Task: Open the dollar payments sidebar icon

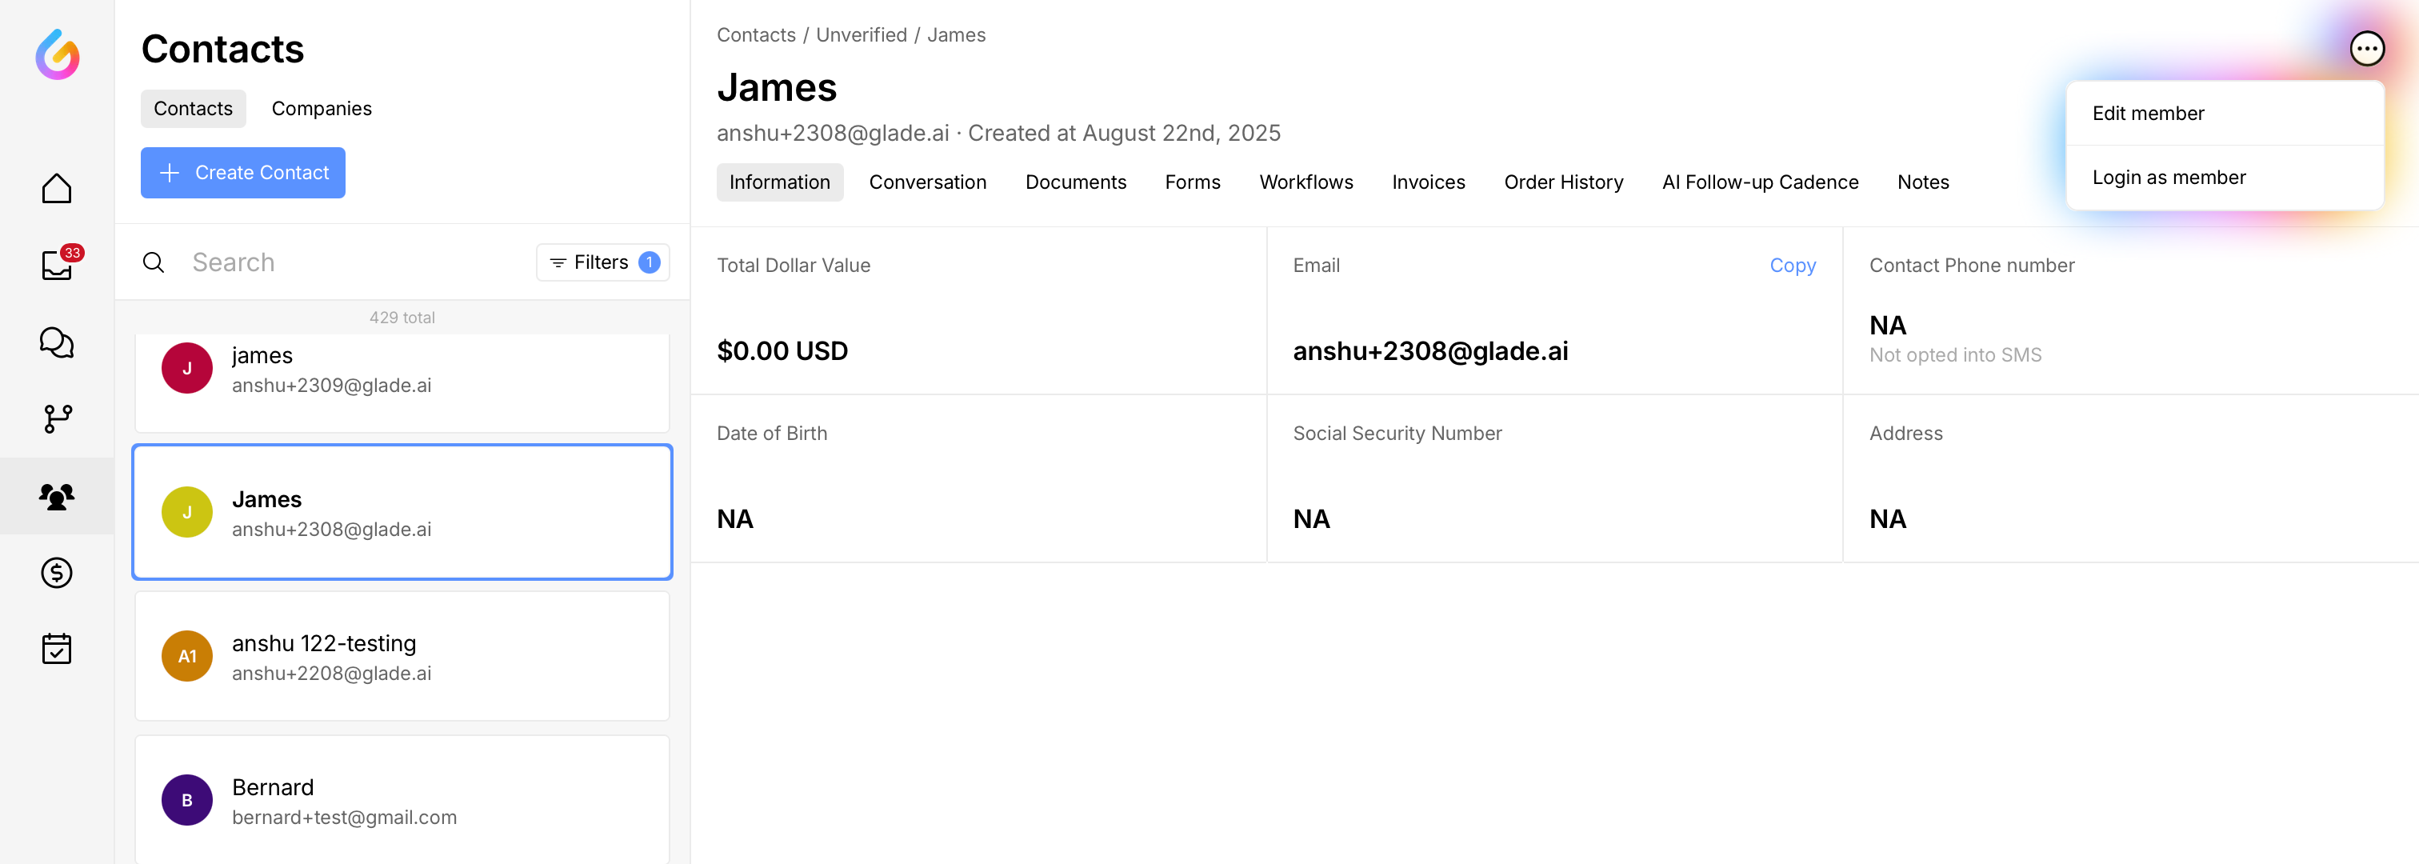Action: (56, 573)
